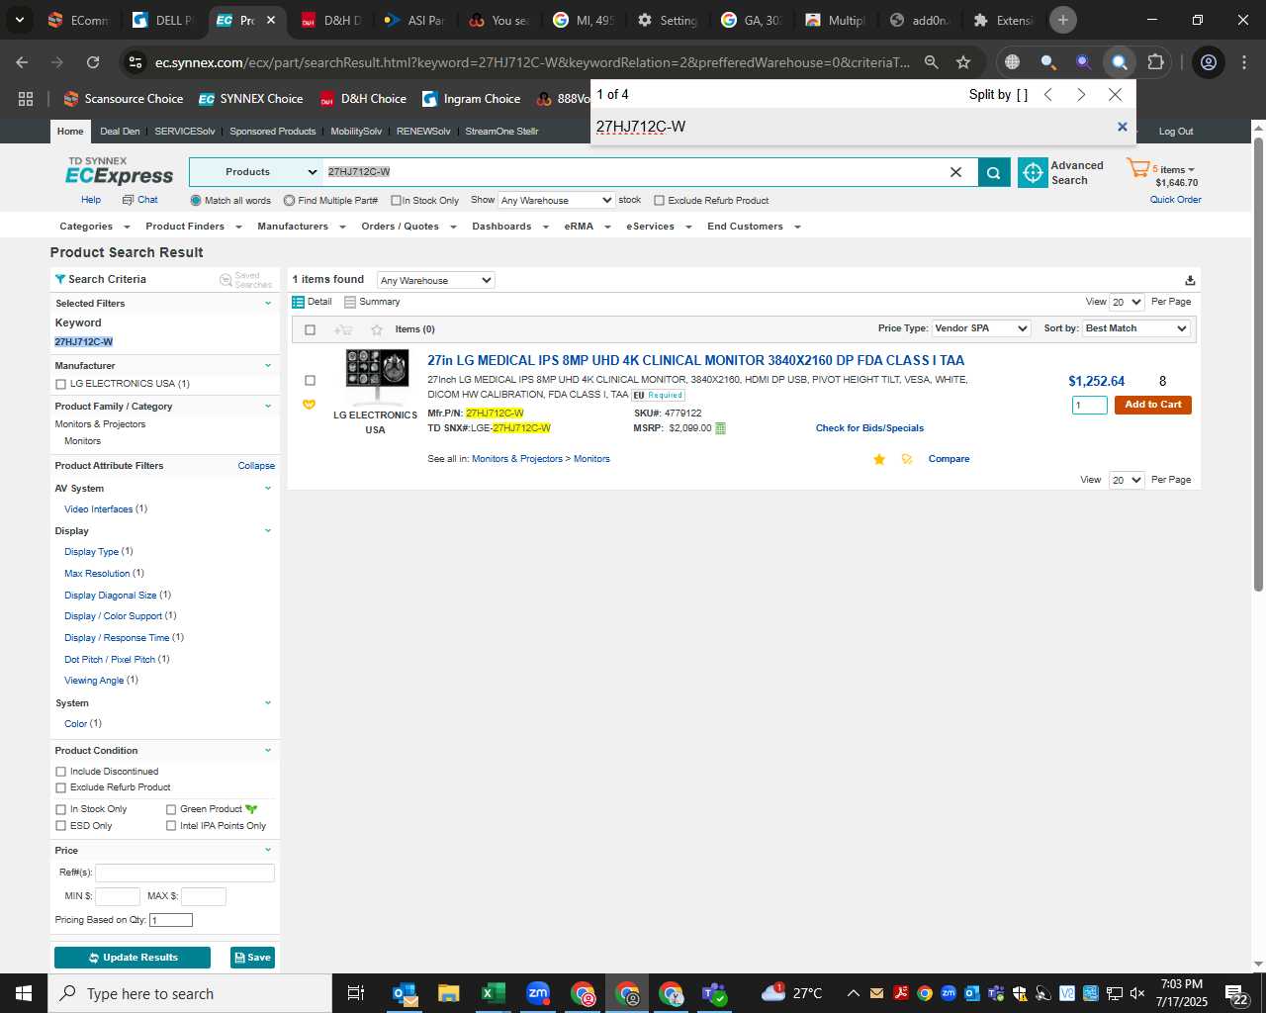Viewport: 1266px width, 1013px height.
Task: Open browser Extensions puzzle icon
Action: click(1155, 62)
